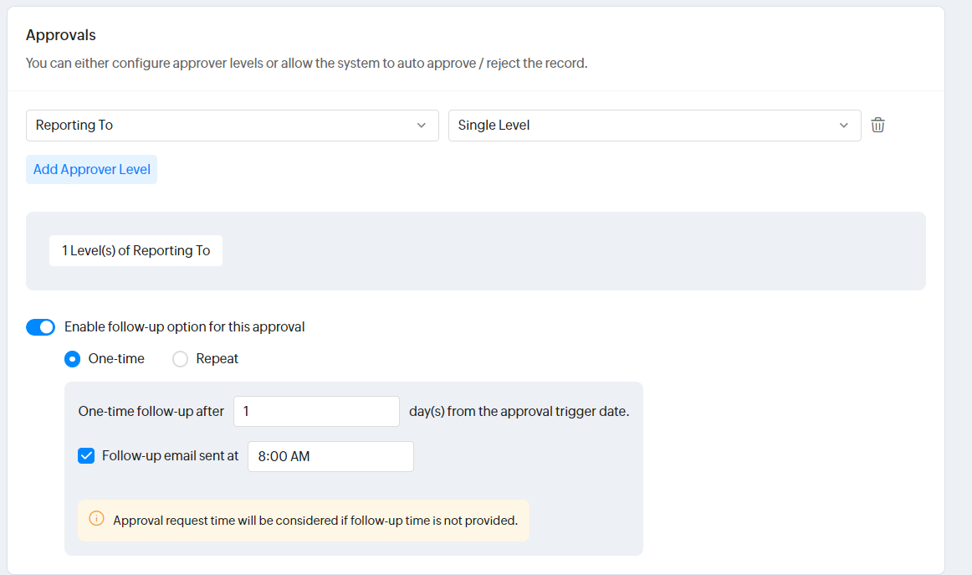Click the Follow-up email sent at label
This screenshot has width=972, height=575.
170,456
